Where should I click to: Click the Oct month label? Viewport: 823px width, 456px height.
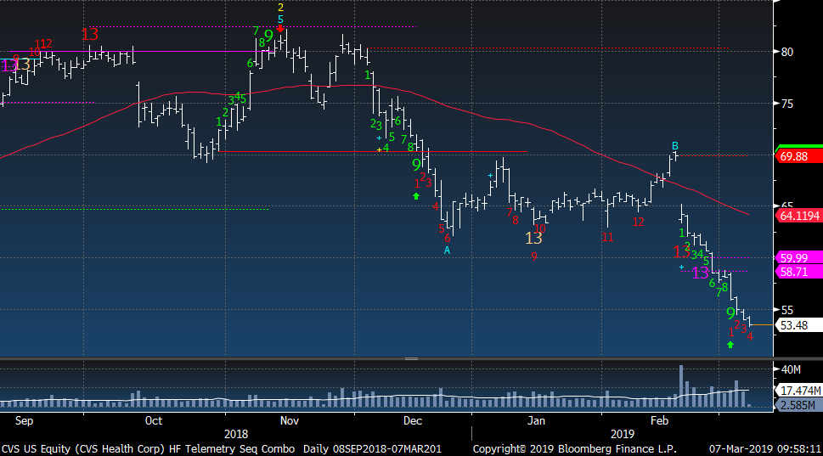pyautogui.click(x=154, y=421)
